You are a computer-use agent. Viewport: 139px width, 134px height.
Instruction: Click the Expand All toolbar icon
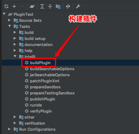[42, 6]
